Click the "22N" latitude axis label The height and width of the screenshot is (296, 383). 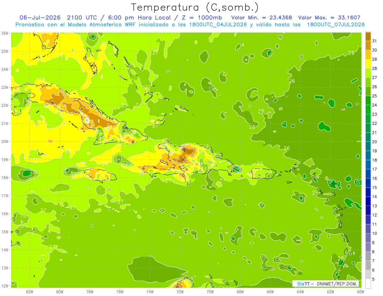(x=4, y=105)
